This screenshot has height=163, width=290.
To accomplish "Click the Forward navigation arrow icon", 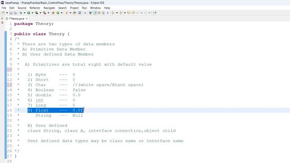I will point(145,13).
